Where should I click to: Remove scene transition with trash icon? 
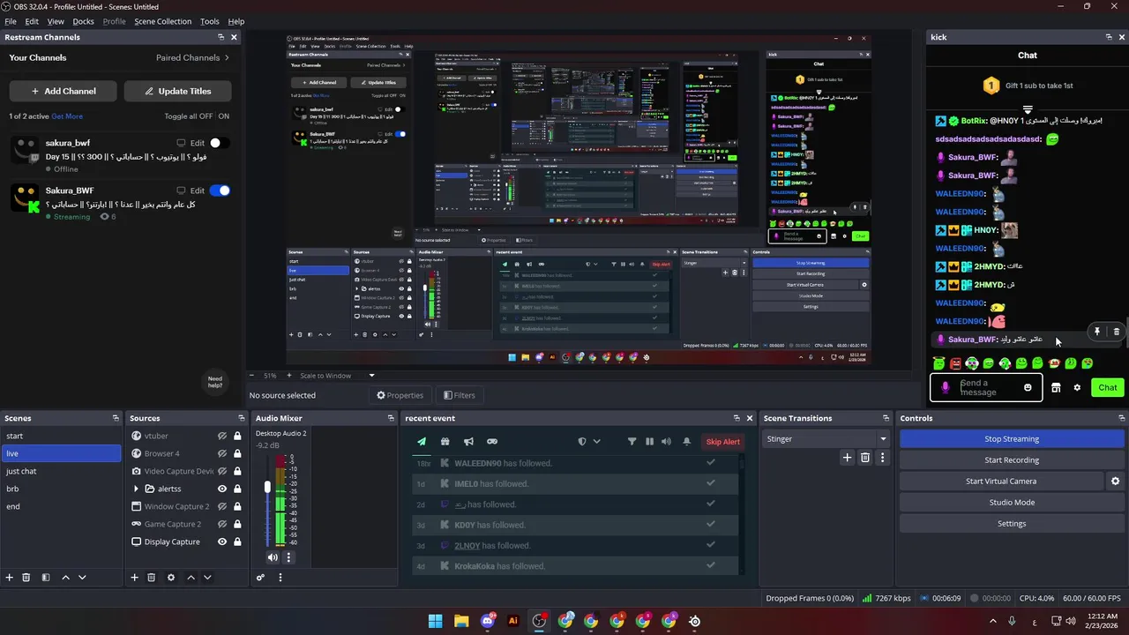pyautogui.click(x=865, y=458)
